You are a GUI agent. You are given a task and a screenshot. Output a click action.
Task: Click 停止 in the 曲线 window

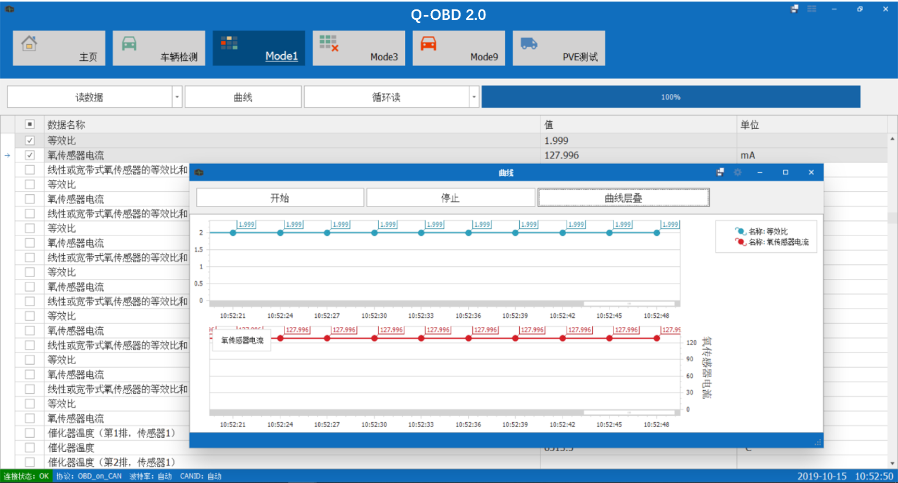[451, 198]
